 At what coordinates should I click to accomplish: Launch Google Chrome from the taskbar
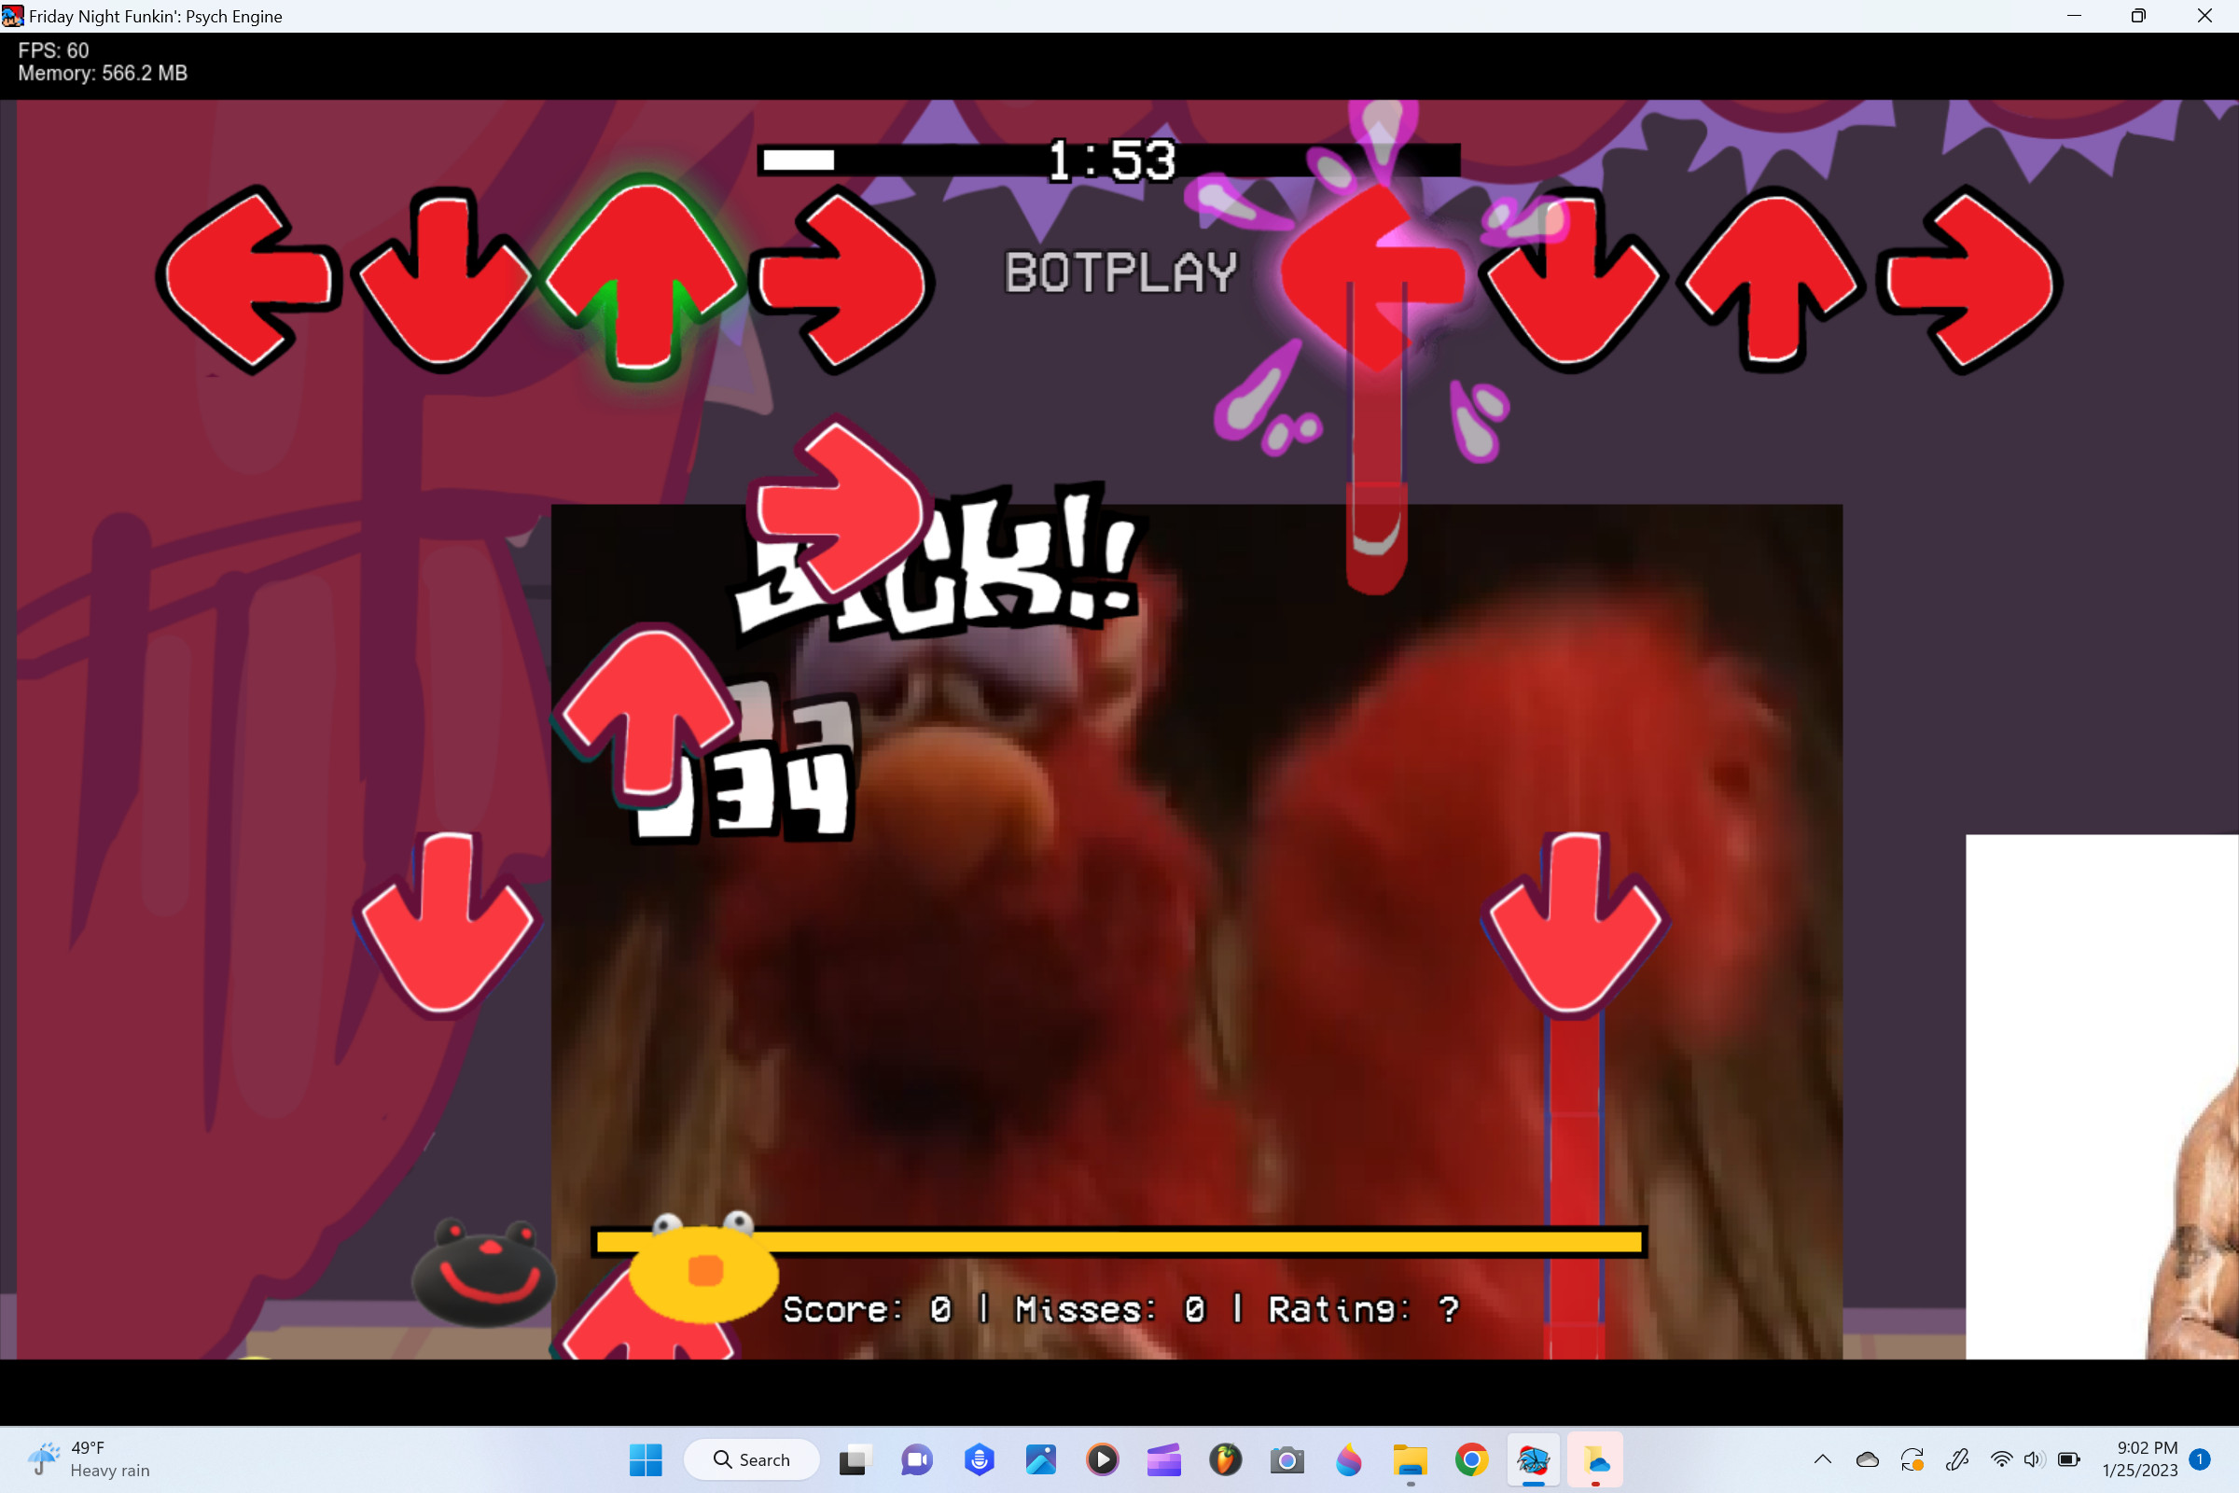(1472, 1459)
